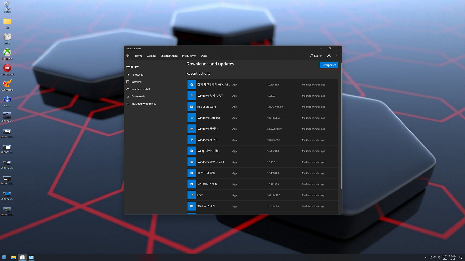Click the Get updates button
This screenshot has width=465, height=261.
pos(329,65)
